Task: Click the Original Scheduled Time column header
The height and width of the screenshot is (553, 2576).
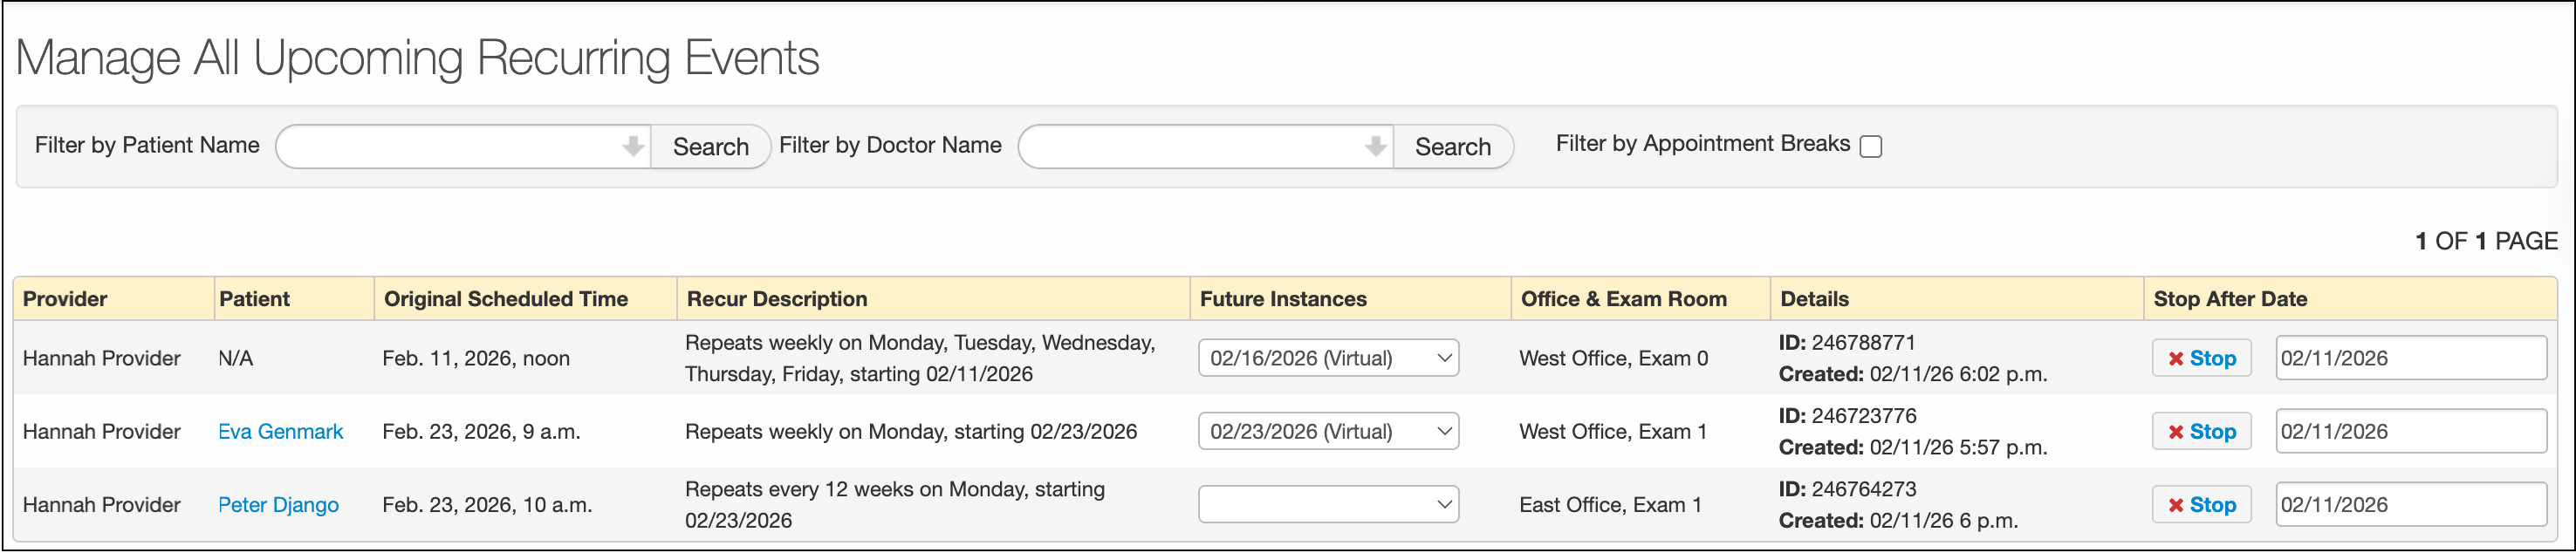Action: [505, 299]
